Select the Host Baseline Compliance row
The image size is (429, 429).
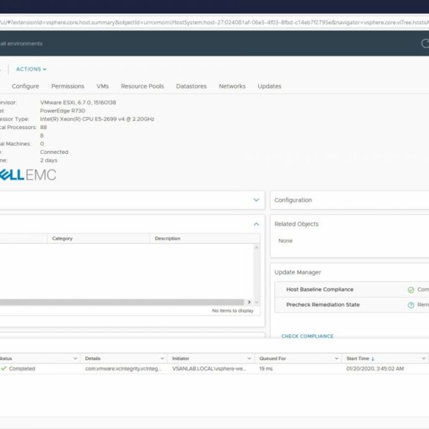352,290
